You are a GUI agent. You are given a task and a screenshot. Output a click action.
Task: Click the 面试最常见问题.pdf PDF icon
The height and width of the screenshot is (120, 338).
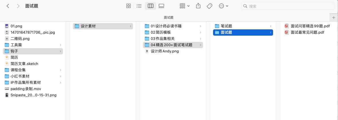click(287, 32)
